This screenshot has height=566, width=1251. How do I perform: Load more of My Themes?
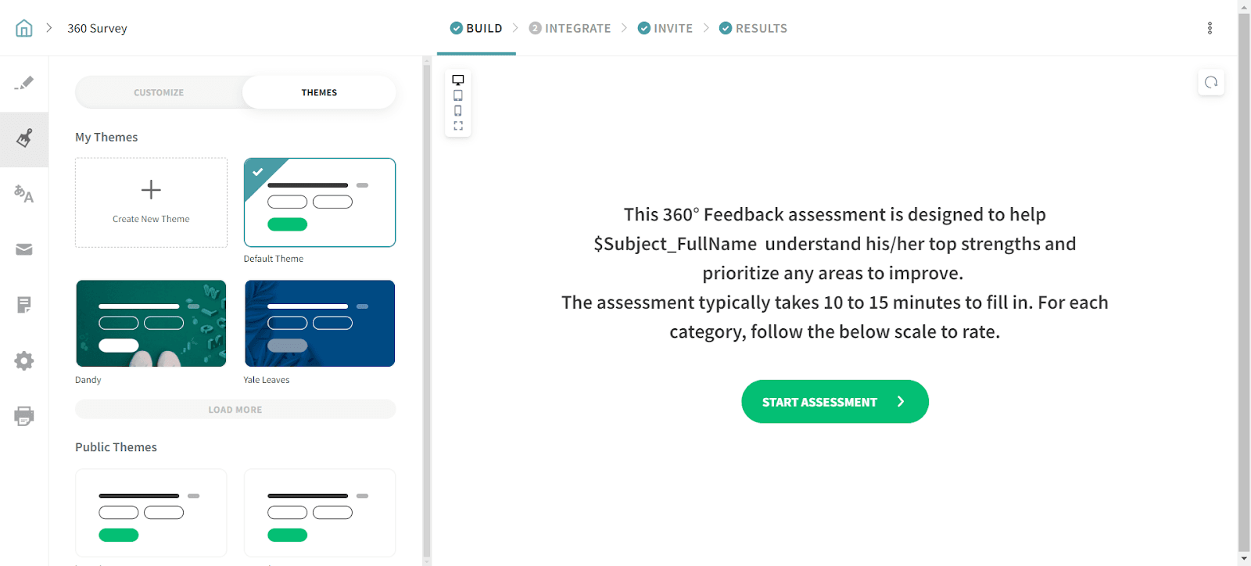(x=235, y=410)
